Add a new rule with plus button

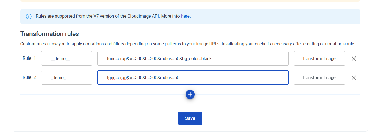coord(190,94)
